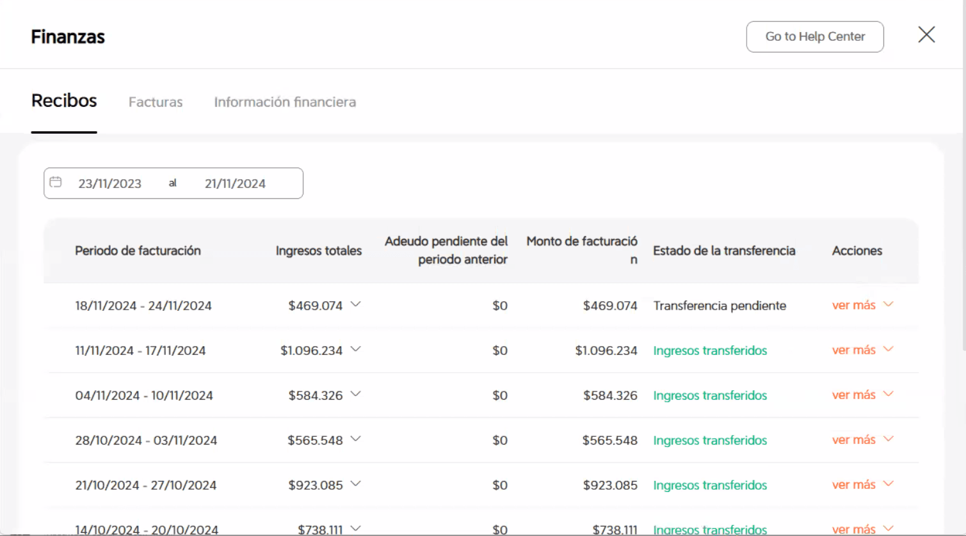966x536 pixels.
Task: Click Ingresos transferidos in 21/10/2024 row
Action: click(x=710, y=485)
